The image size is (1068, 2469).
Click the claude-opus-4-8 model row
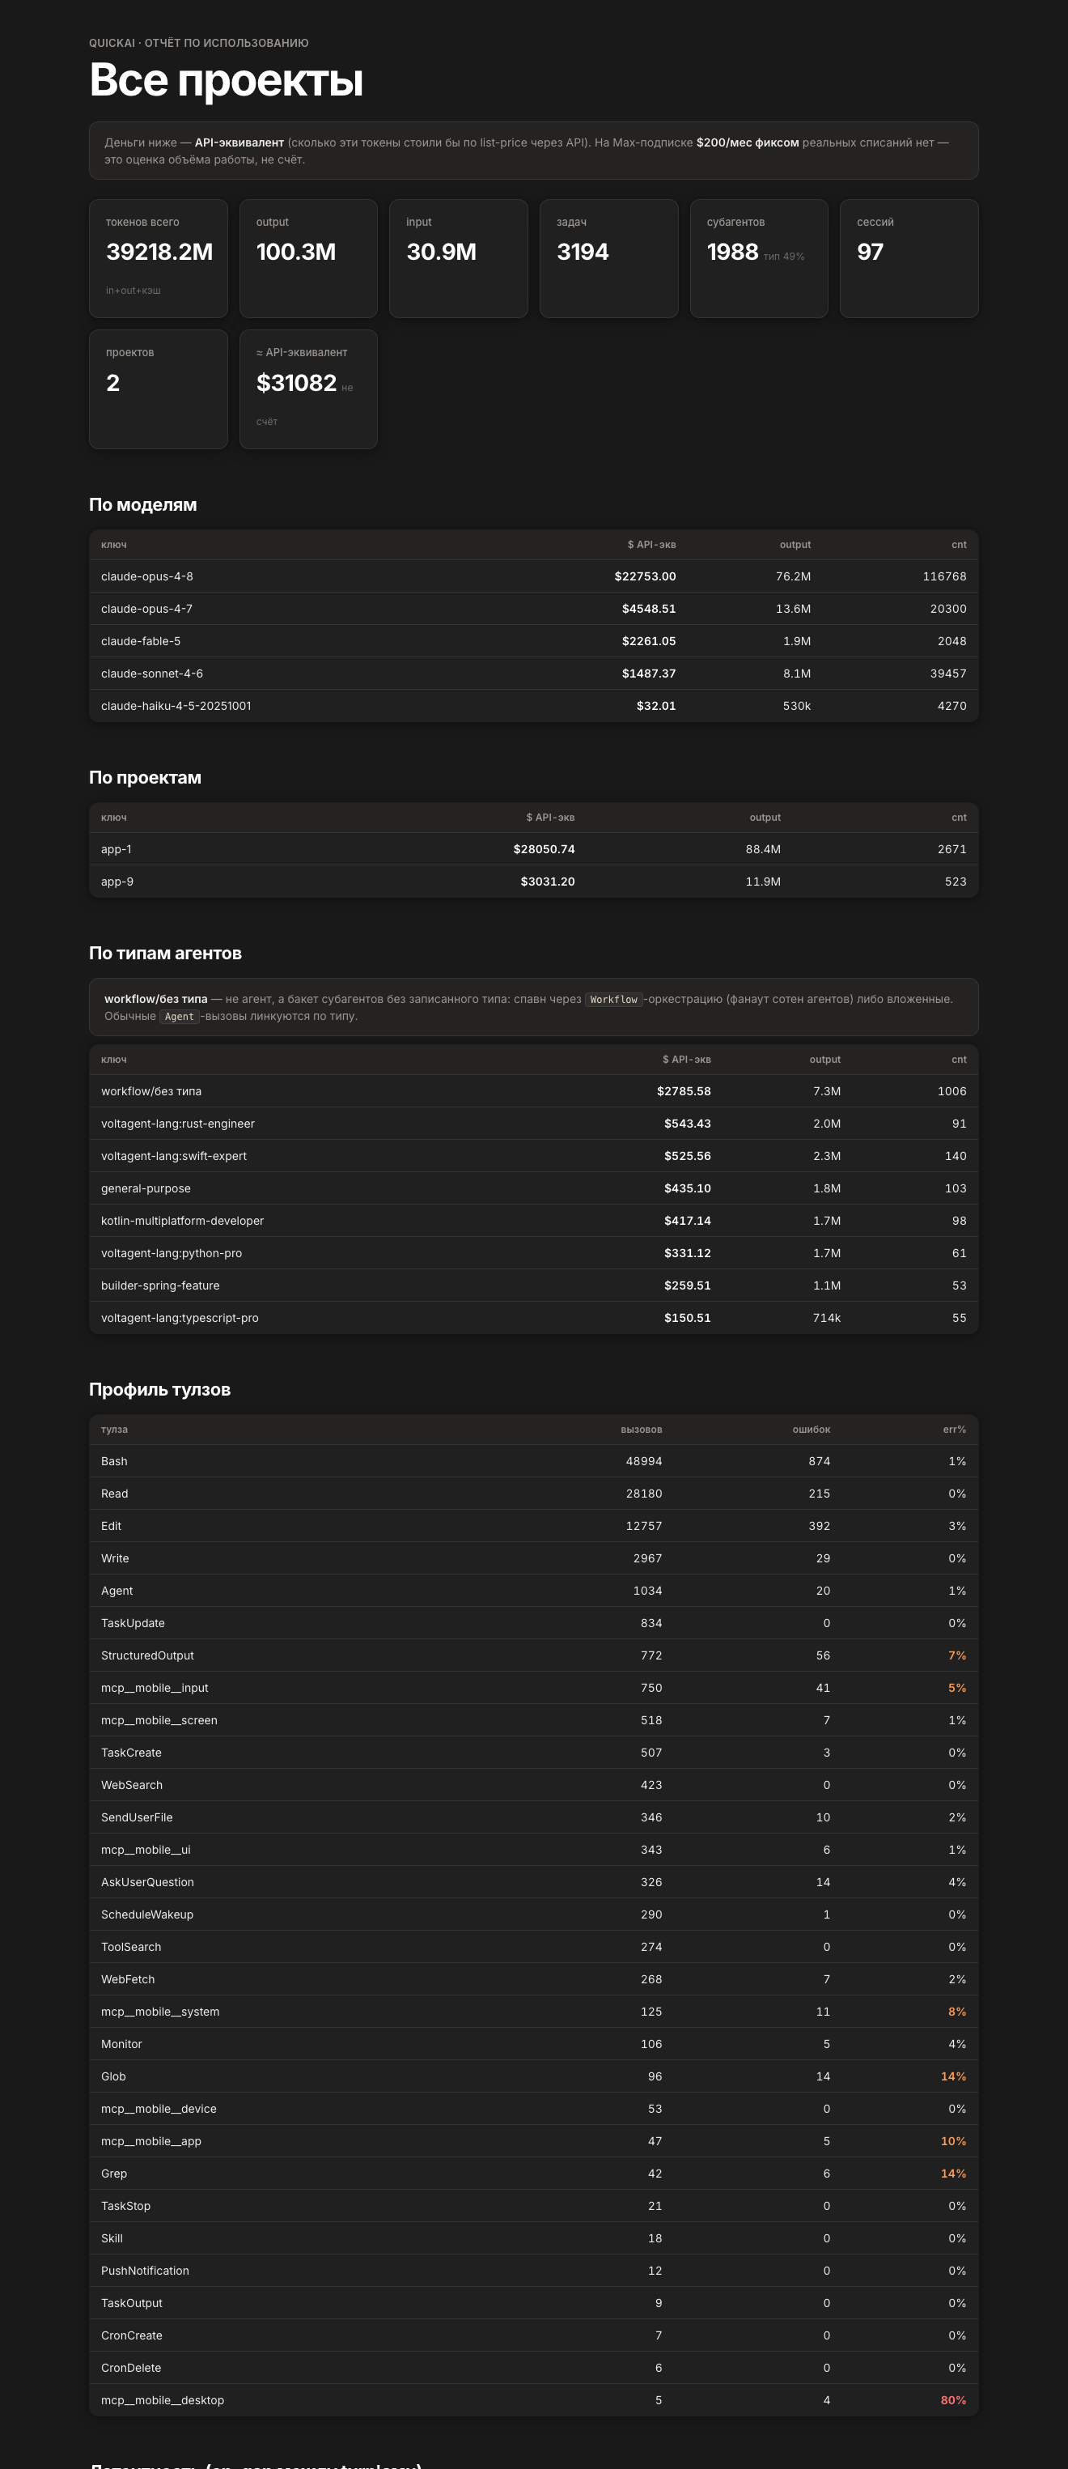coord(533,576)
